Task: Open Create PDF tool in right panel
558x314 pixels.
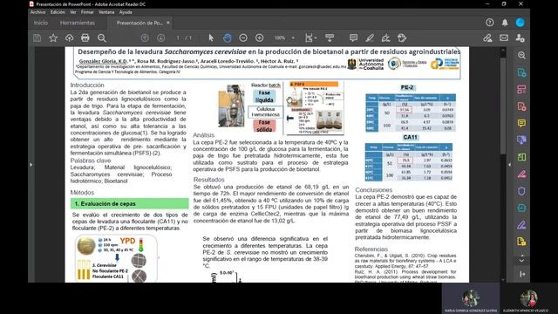Action: [521, 106]
